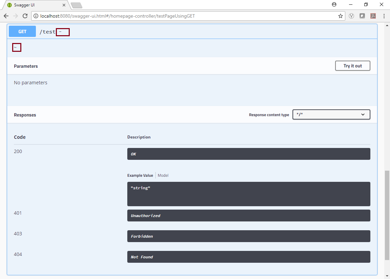Select the Swagger UI browser tab
The width and height of the screenshot is (390, 279).
[34, 5]
